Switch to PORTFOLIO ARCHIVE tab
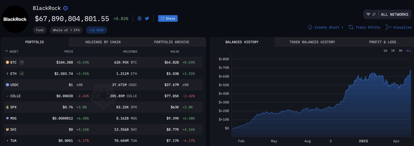Viewport: 414px width, 146px height. 171,42
